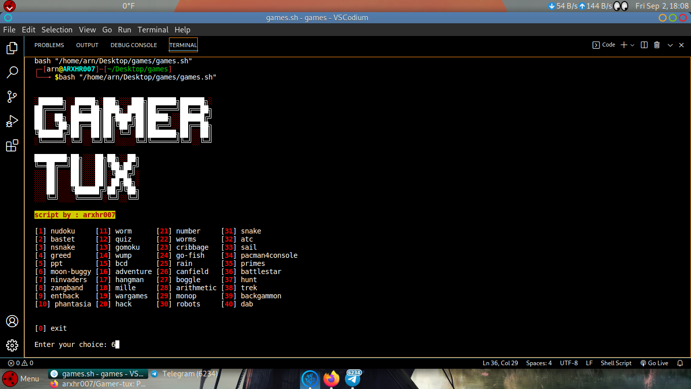The width and height of the screenshot is (691, 389).
Task: Click Ln 36, Col 29 status entry
Action: pyautogui.click(x=500, y=363)
